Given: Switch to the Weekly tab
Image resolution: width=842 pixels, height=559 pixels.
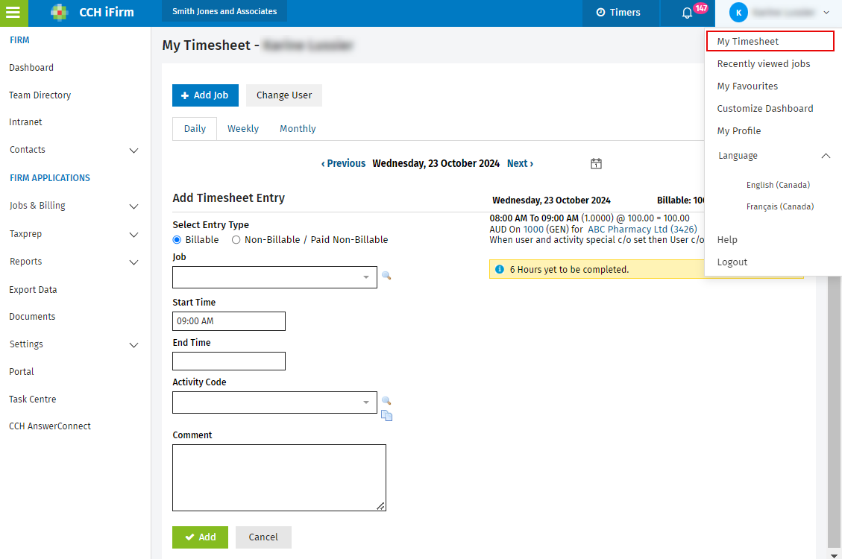Looking at the screenshot, I should click(242, 129).
